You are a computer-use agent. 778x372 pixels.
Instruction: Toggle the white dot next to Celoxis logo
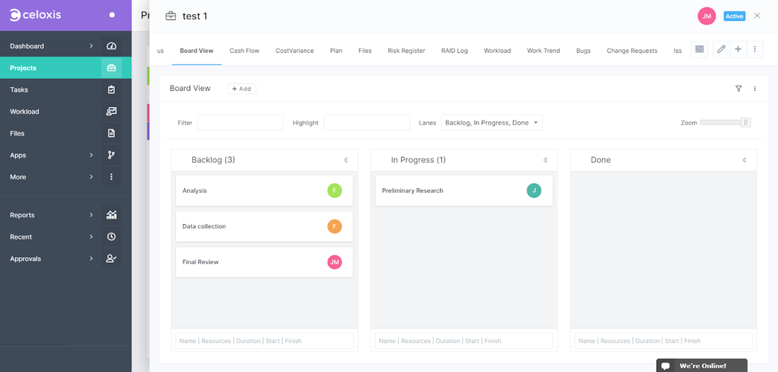point(112,15)
